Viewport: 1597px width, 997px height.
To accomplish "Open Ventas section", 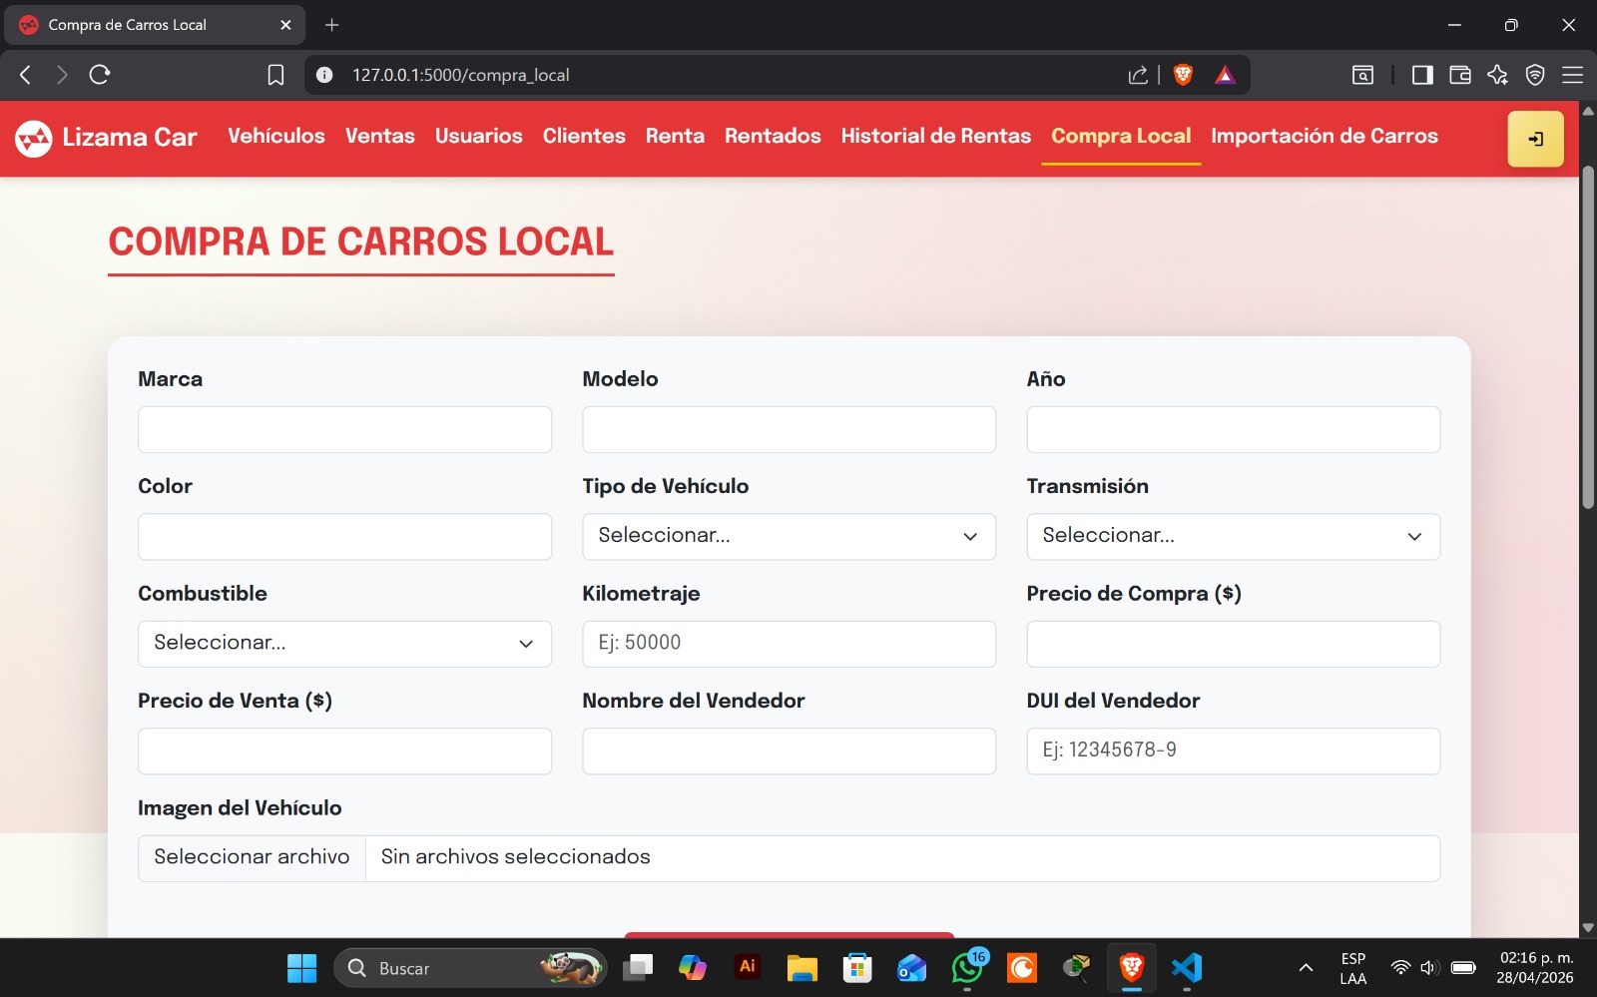I will click(380, 136).
